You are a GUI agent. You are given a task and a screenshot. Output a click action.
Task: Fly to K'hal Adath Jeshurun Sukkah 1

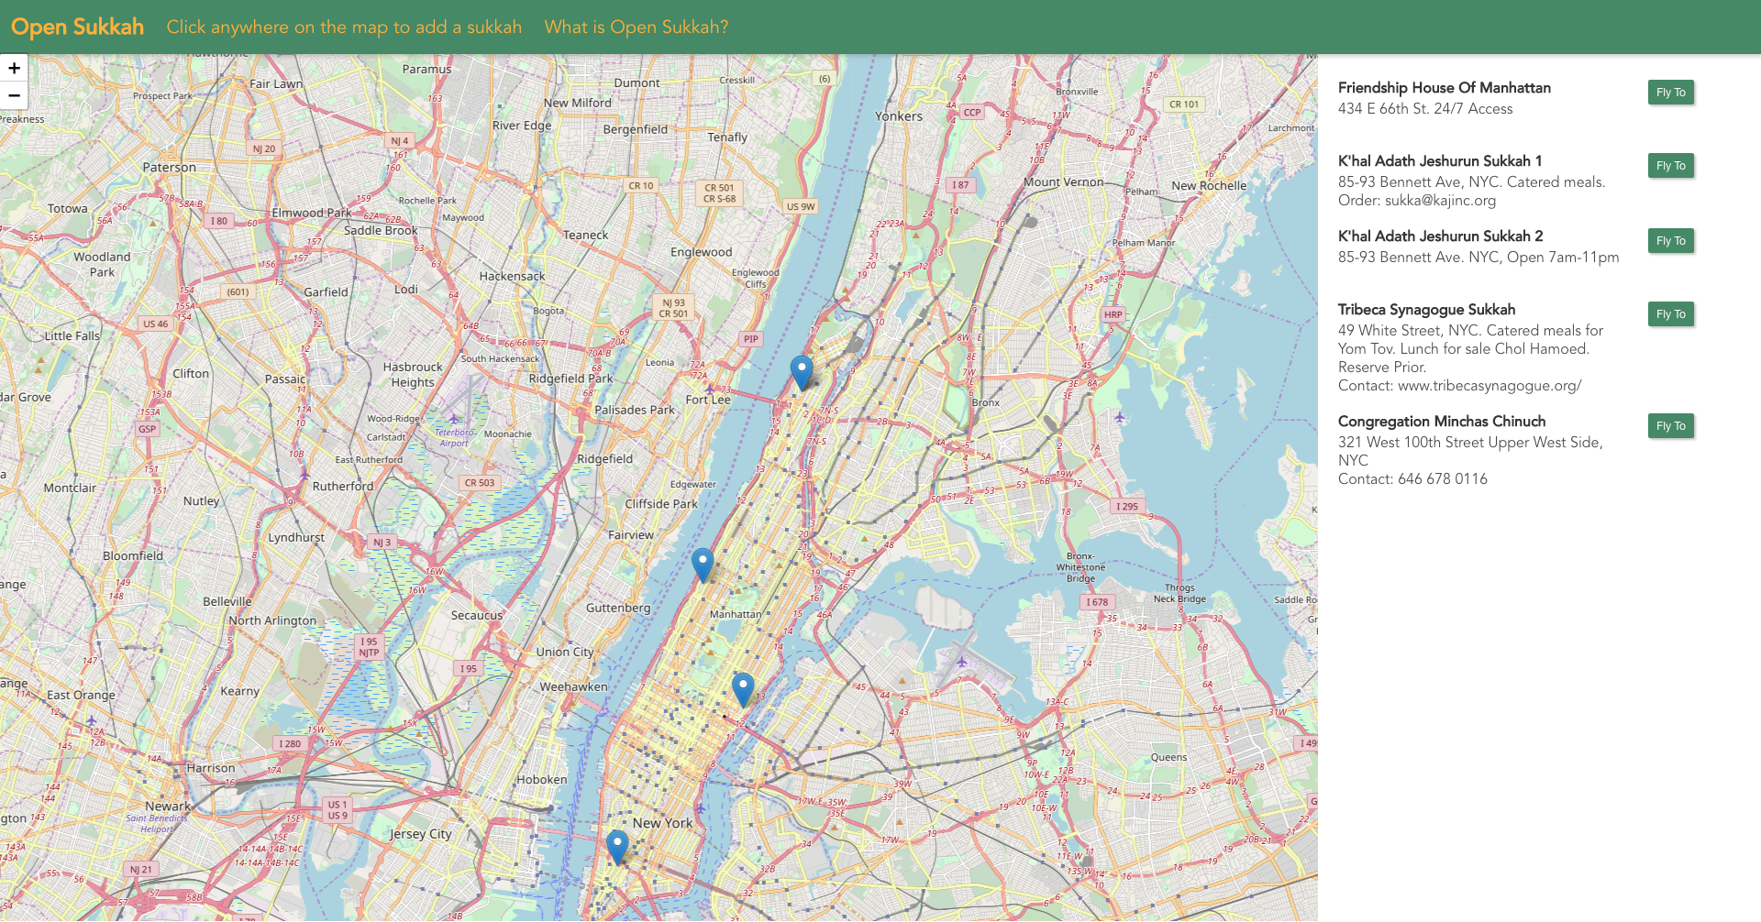click(1670, 166)
